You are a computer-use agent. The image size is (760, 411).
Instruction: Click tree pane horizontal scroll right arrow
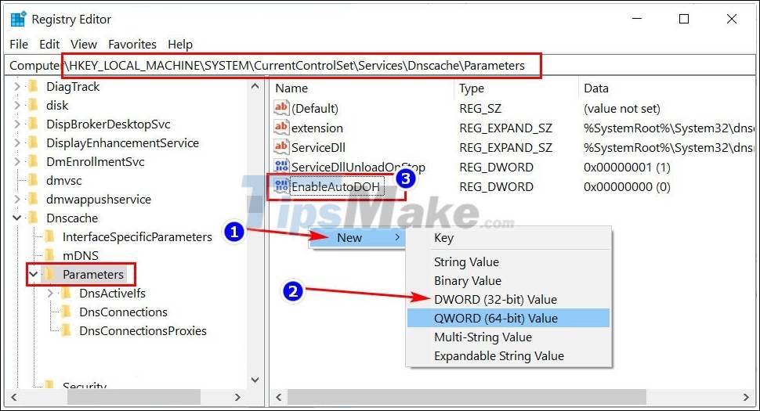coord(237,397)
